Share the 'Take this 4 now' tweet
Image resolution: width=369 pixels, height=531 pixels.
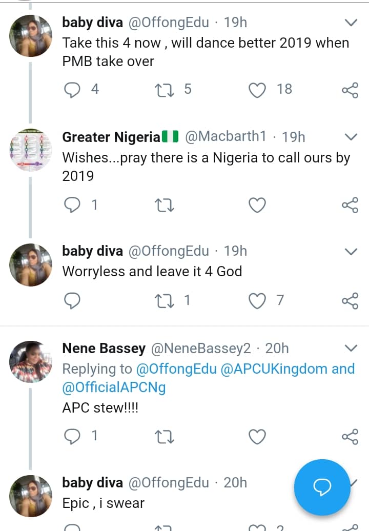pyautogui.click(x=350, y=91)
